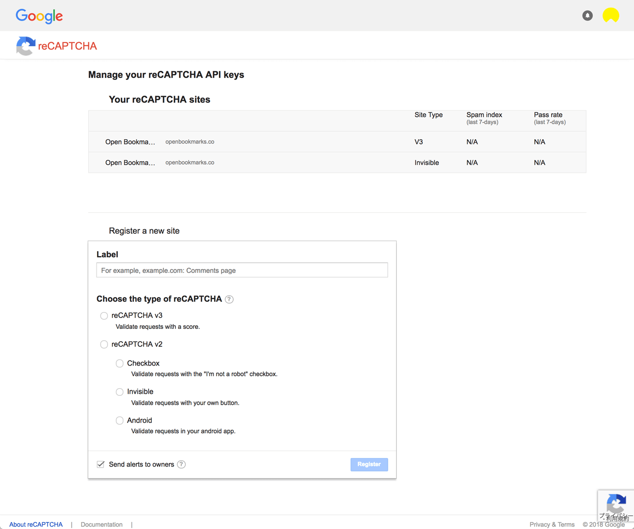Image resolution: width=634 pixels, height=529 pixels.
Task: Click the 'Validate requests with a score.' description
Action: coord(158,327)
